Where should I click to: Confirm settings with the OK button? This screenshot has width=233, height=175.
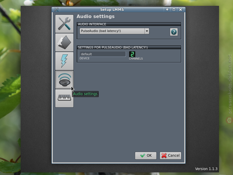146,156
